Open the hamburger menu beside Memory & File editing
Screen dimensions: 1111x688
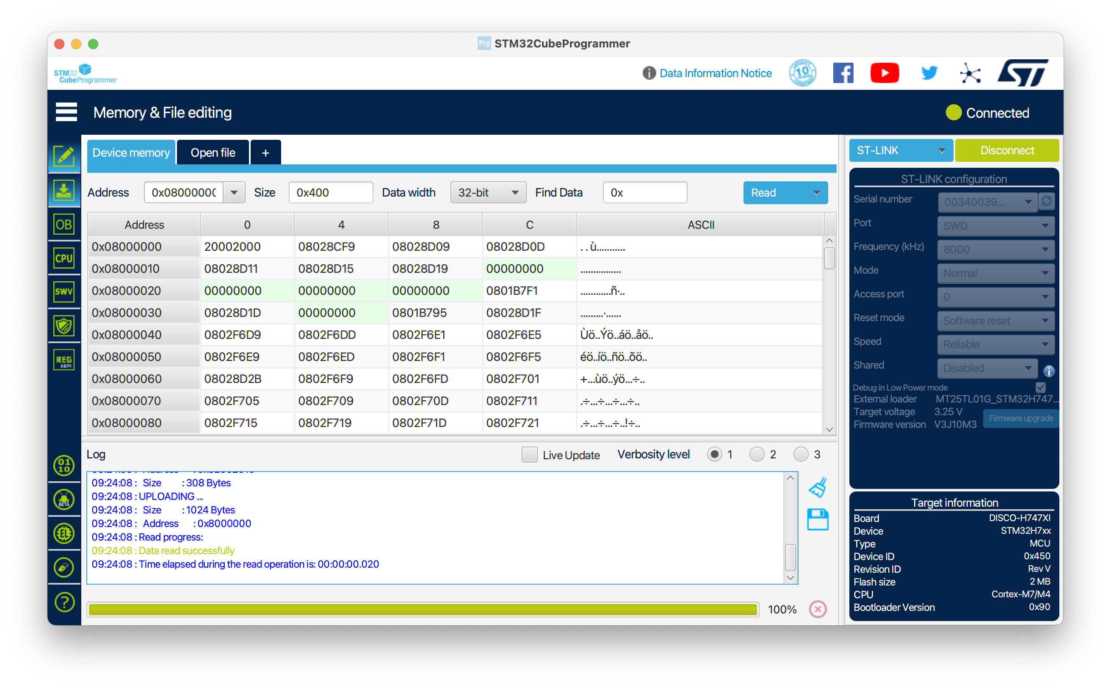pos(66,112)
